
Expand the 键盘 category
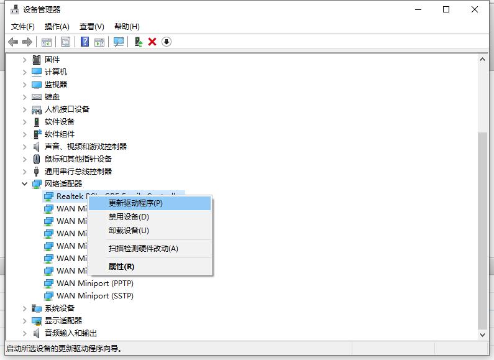25,97
